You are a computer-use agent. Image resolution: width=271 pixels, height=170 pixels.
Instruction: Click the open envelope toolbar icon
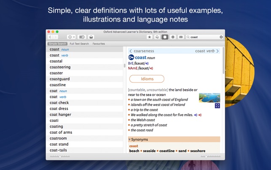click(91, 37)
